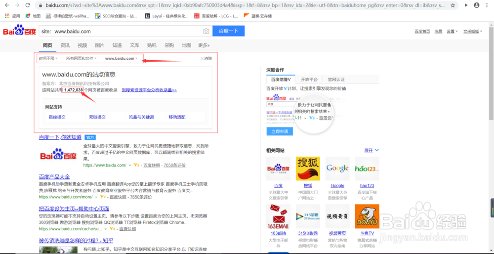Open the 视频黄页 thumbnail
This screenshot has height=254, width=494.
[x=337, y=216]
